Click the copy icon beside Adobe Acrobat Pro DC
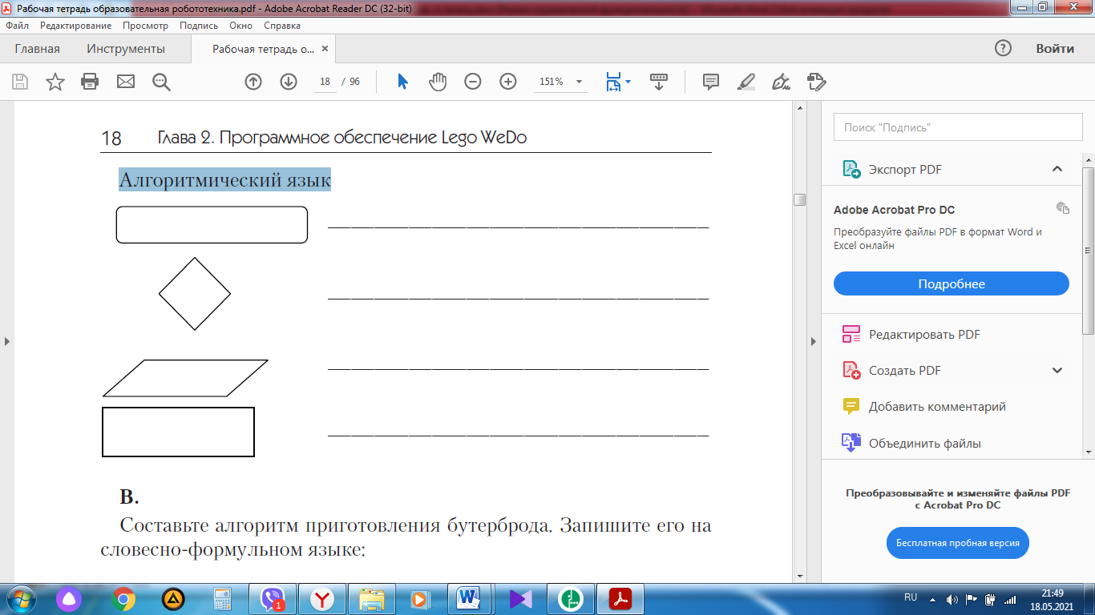1095x615 pixels. (x=1063, y=208)
